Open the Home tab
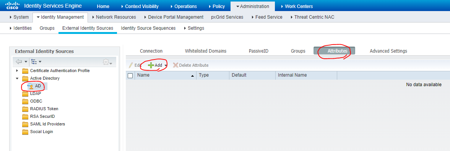 103,6
